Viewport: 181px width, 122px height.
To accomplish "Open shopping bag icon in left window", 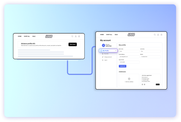I will [x=79, y=37].
